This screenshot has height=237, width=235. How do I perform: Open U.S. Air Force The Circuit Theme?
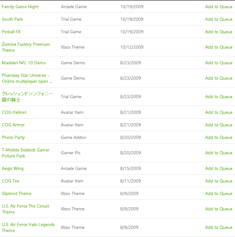pos(25,209)
